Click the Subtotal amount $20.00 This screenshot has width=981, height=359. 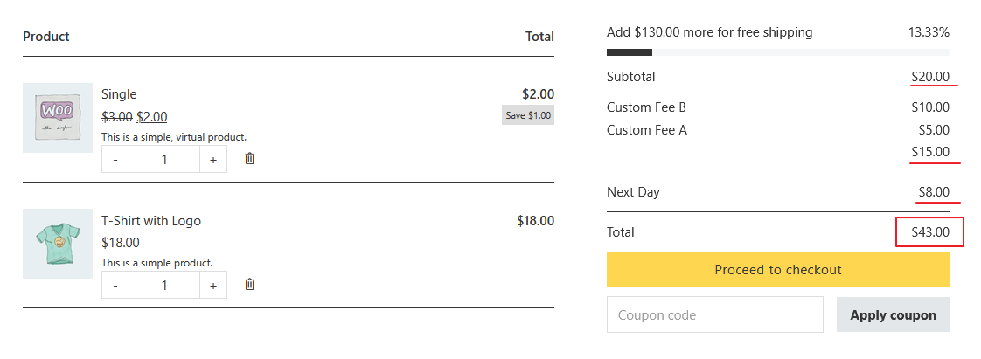tap(930, 77)
